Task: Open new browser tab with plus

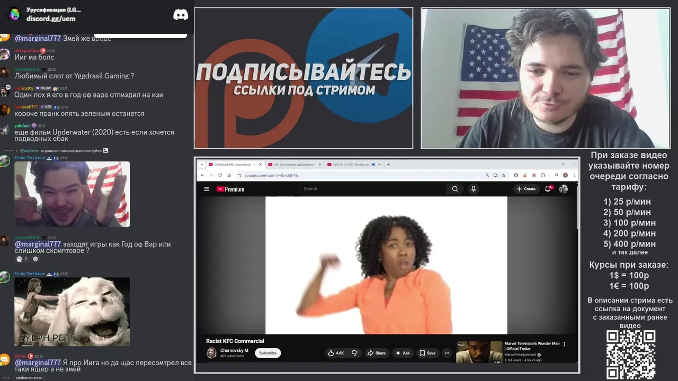Action: click(388, 165)
